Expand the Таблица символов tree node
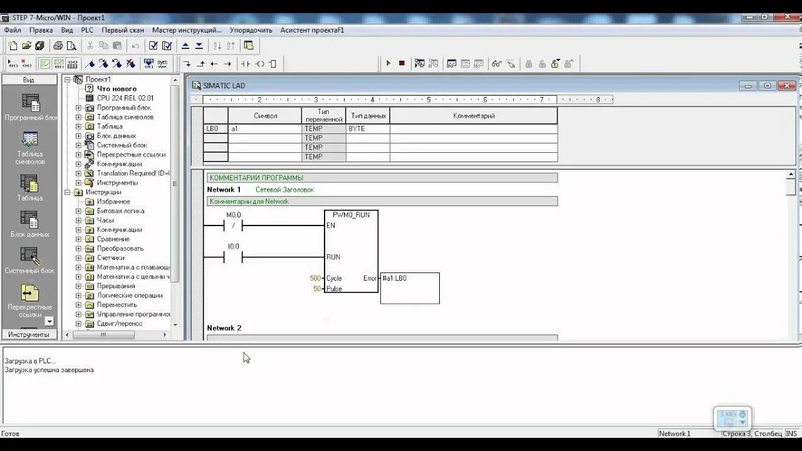The width and height of the screenshot is (802, 451). [79, 117]
